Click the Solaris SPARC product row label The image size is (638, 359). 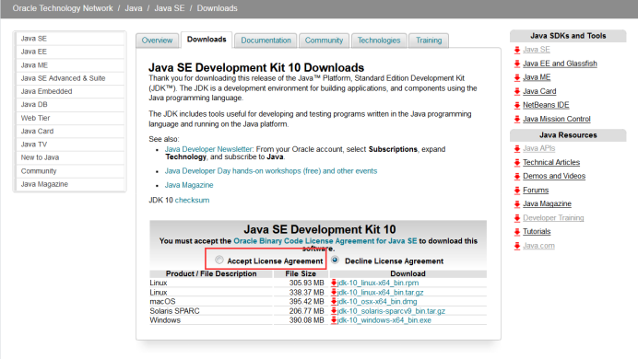[x=174, y=311]
